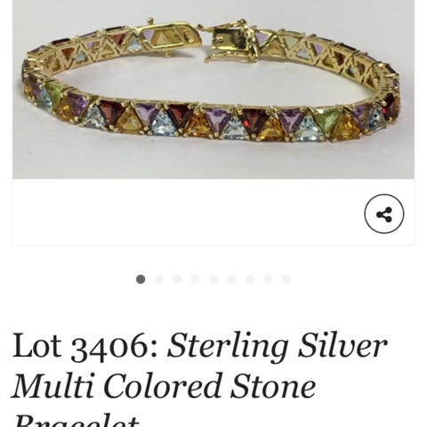This screenshot has height=427, width=427.
Task: Click the 'Sterling Silver' words in title
Action: [278, 346]
